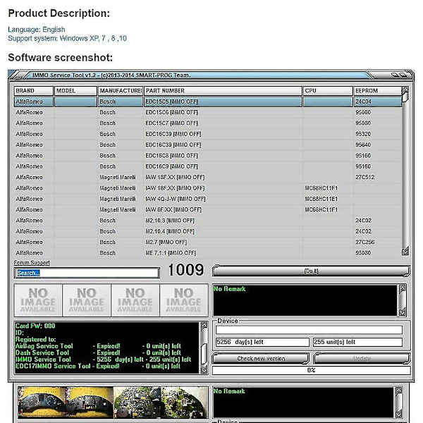This screenshot has width=423, height=423.
Task: Click Check new version button
Action: tap(261, 359)
